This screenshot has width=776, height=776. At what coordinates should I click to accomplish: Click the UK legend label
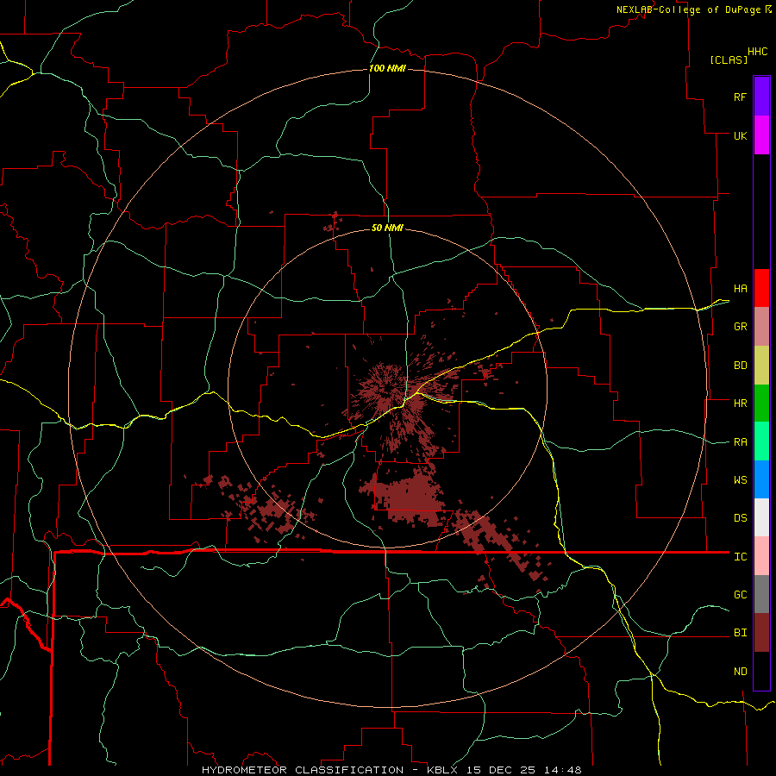point(740,135)
